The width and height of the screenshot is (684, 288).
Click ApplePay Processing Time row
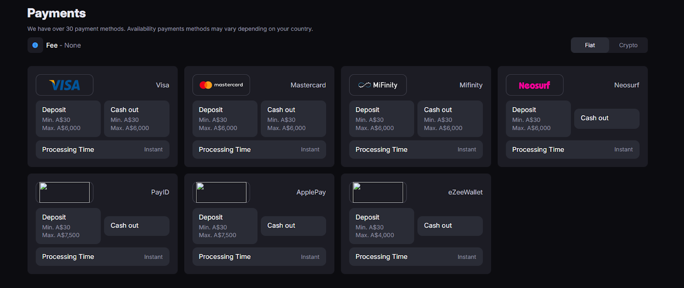[259, 257]
